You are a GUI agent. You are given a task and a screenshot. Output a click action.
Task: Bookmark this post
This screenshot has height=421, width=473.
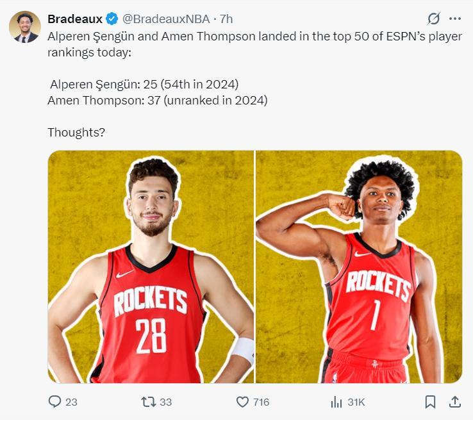[431, 402]
